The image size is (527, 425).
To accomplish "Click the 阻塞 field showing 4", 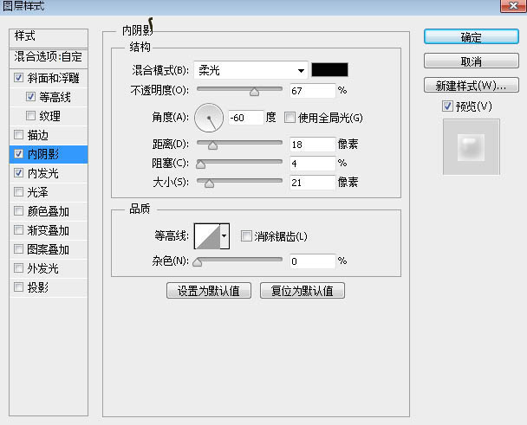I will click(x=313, y=164).
